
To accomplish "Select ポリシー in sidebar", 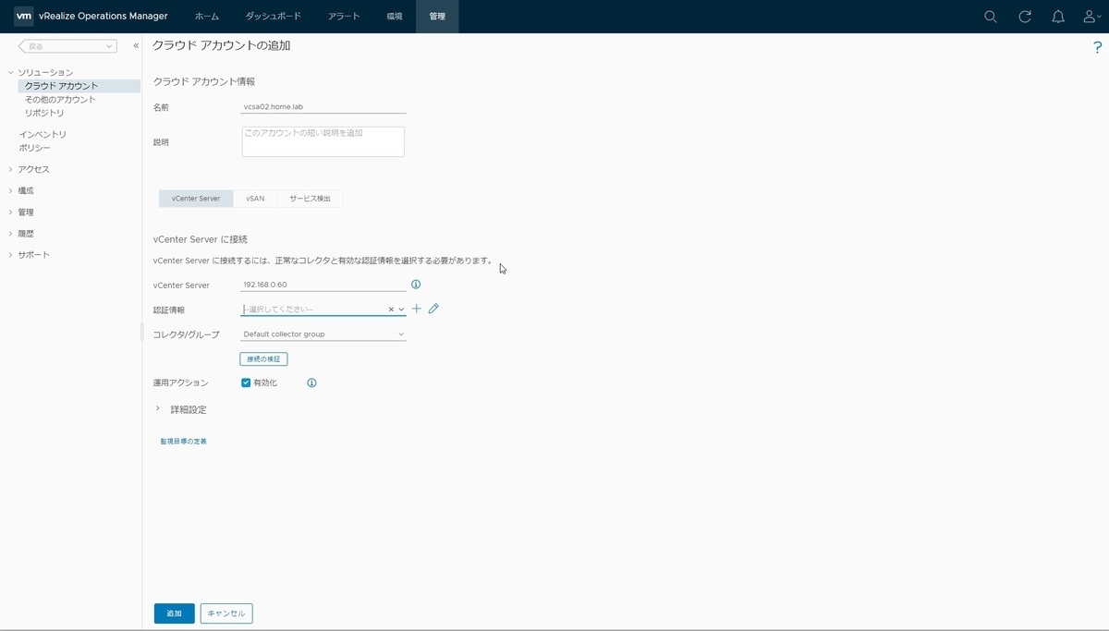I will tap(35, 148).
